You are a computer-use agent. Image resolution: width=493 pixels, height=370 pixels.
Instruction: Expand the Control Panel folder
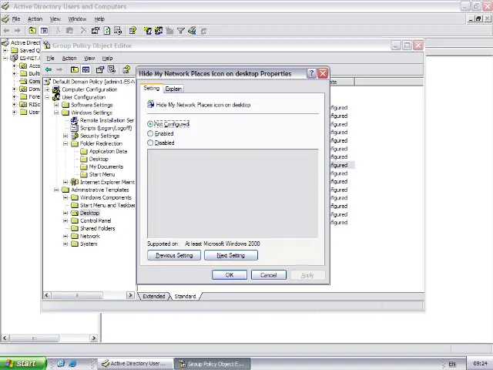coord(65,220)
